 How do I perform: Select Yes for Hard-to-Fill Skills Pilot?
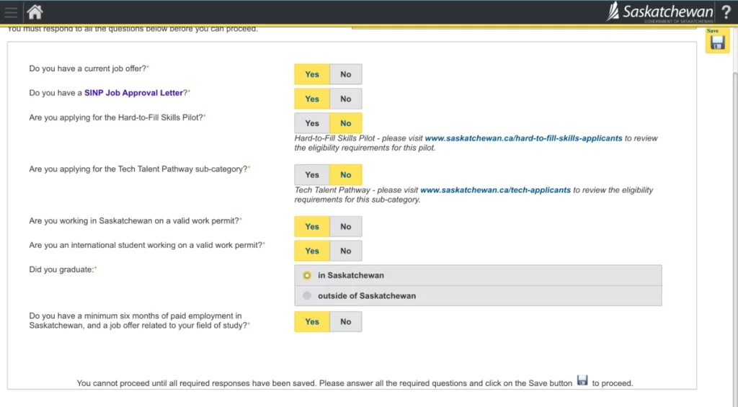coord(312,123)
